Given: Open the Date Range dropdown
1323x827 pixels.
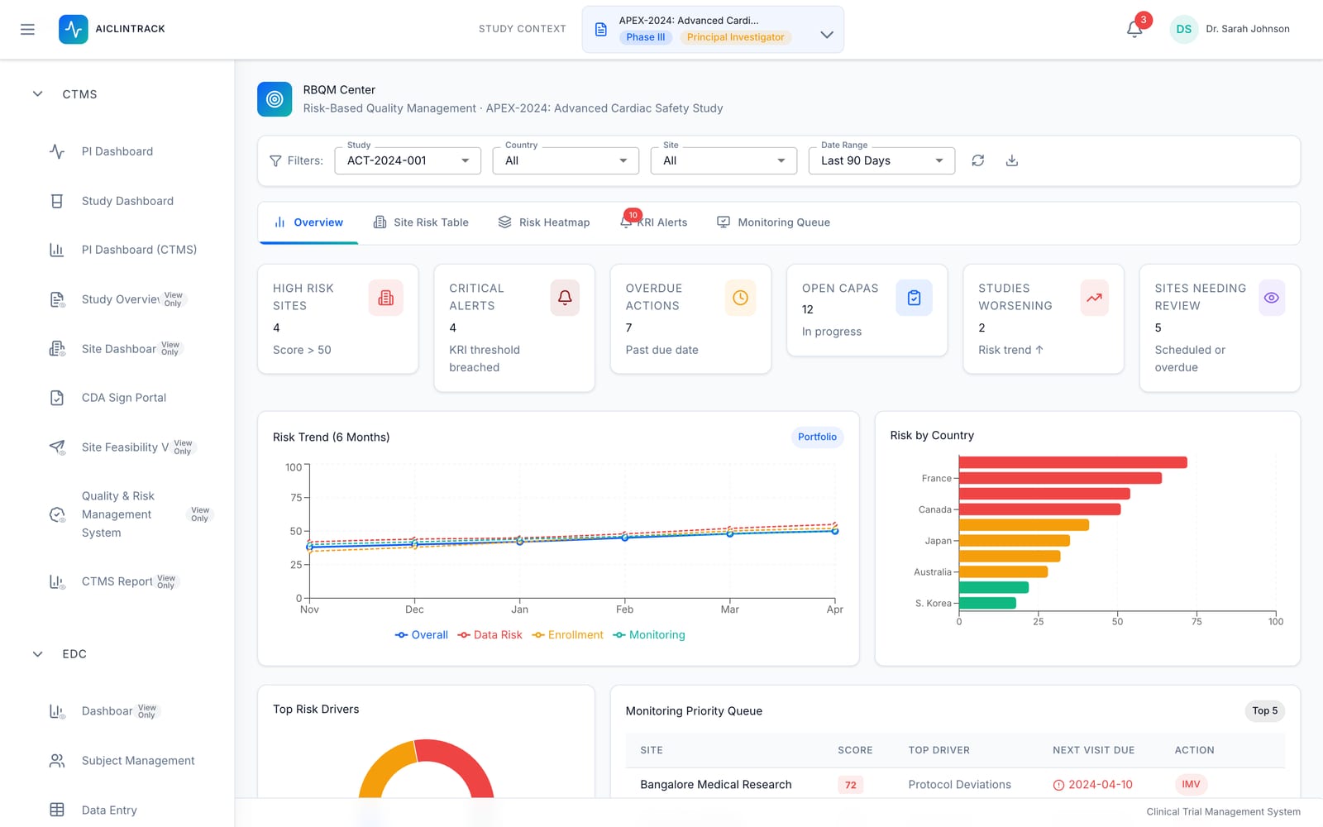Looking at the screenshot, I should tap(881, 160).
